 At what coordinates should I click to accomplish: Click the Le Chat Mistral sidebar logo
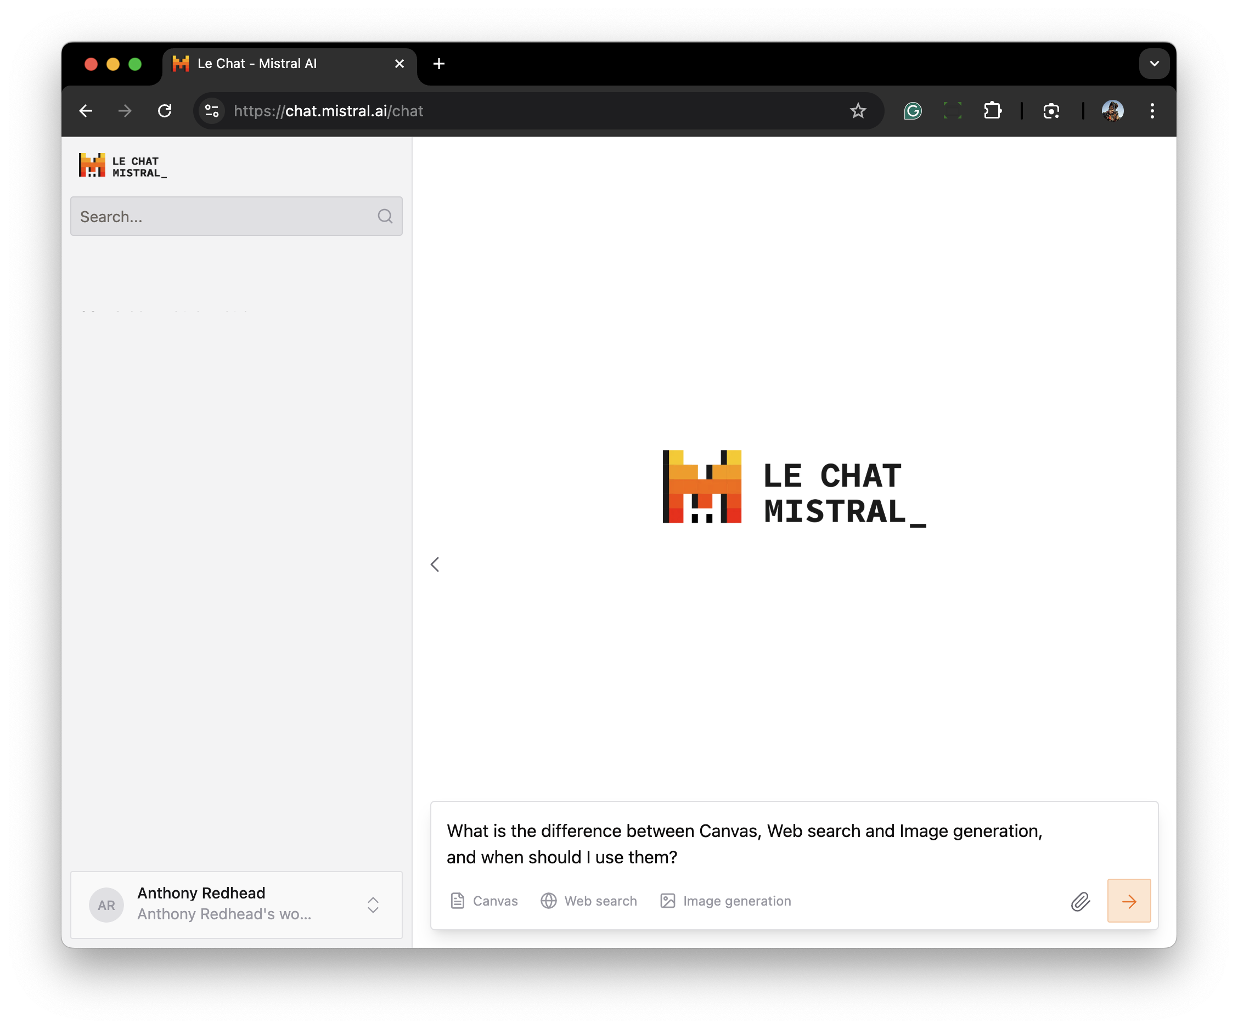(x=122, y=166)
